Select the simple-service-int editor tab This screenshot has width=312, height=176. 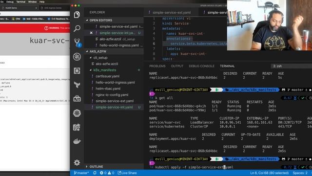point(213,12)
